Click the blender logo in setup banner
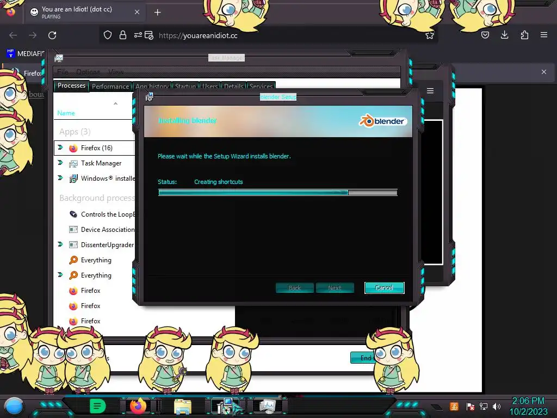Viewport: 557px width, 418px height. click(382, 121)
